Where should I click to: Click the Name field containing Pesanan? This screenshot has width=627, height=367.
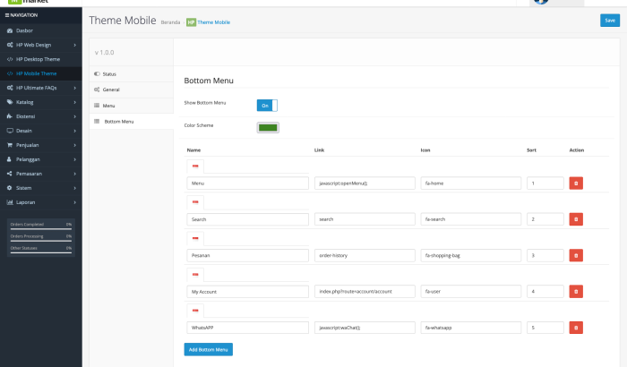[x=247, y=255]
